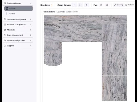Open Financial Management section
The height and width of the screenshot is (102, 137).
[18, 25]
